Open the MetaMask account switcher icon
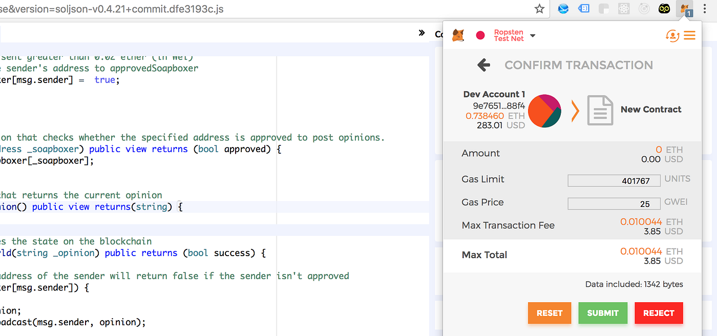Screen dimensions: 717x336 [672, 35]
